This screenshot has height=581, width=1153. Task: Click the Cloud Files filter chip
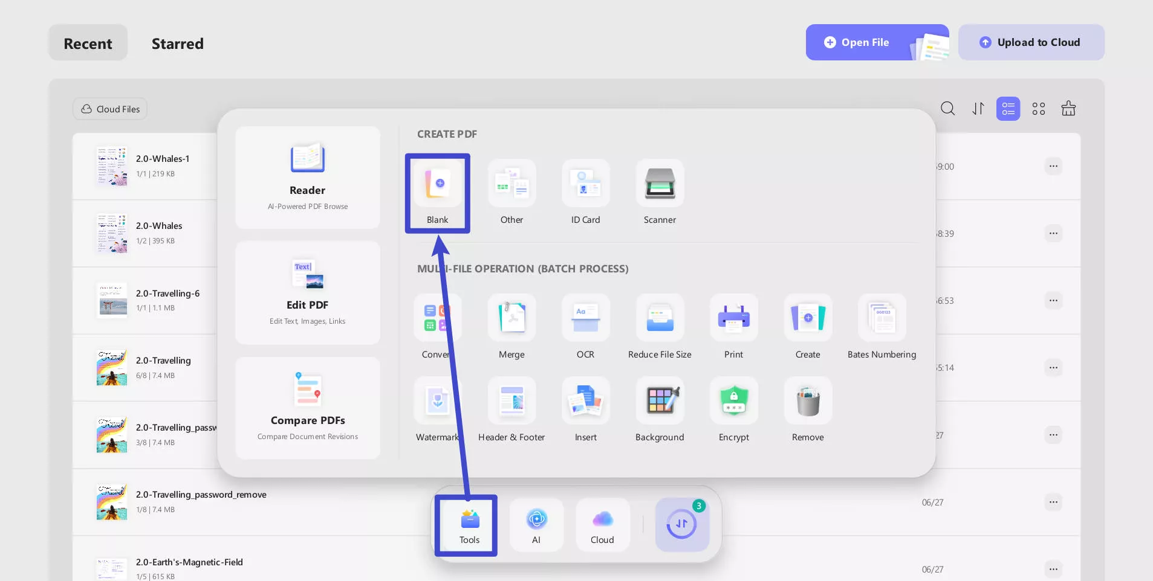pyautogui.click(x=110, y=109)
